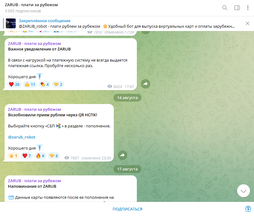Open channel info from ZARUB header title
254x216 pixels.
pos(31,5)
